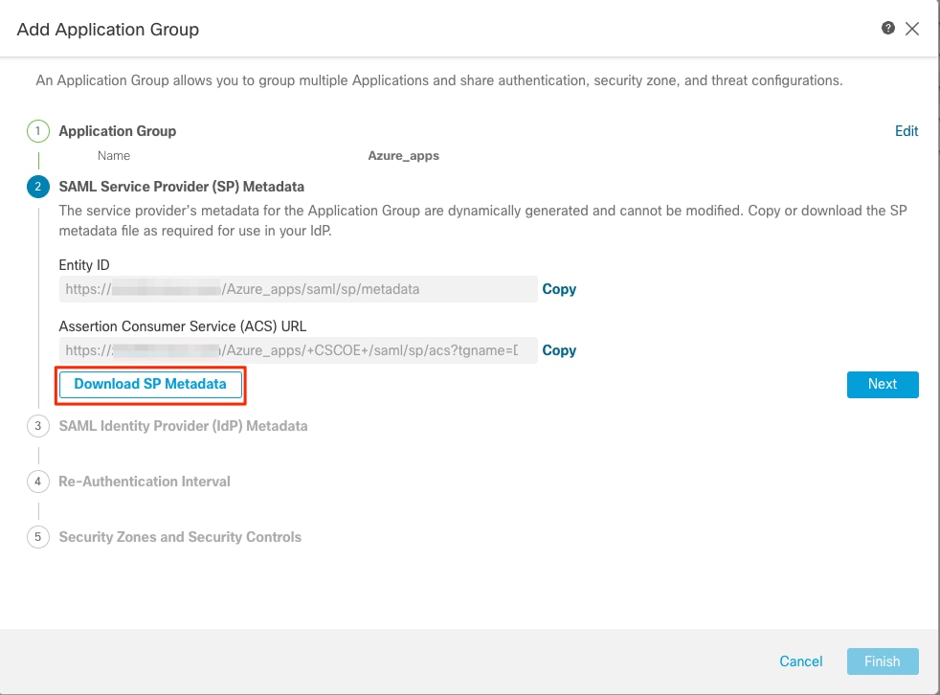
Task: Close the Add Application Group dialog
Action: 912,29
